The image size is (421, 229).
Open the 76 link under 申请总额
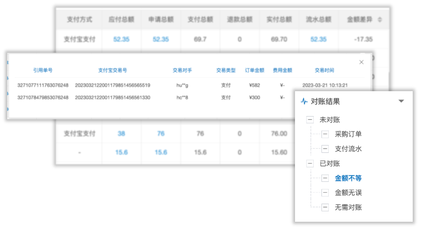[x=161, y=133]
